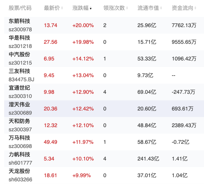Select stock code sz301218

coord(20,46)
